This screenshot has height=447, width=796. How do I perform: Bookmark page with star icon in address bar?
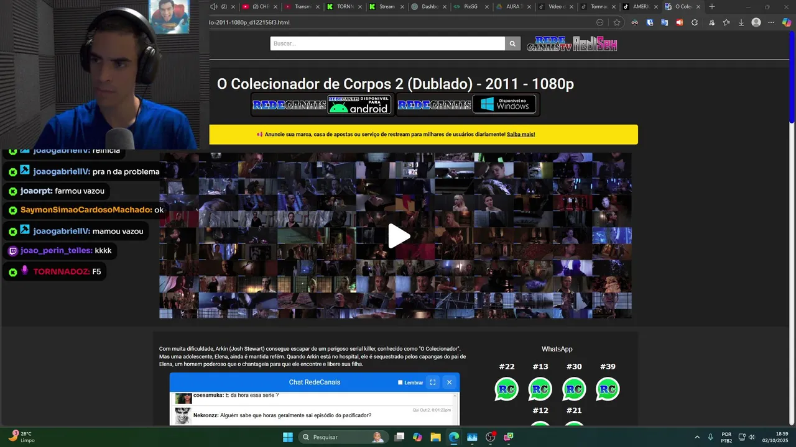(617, 22)
